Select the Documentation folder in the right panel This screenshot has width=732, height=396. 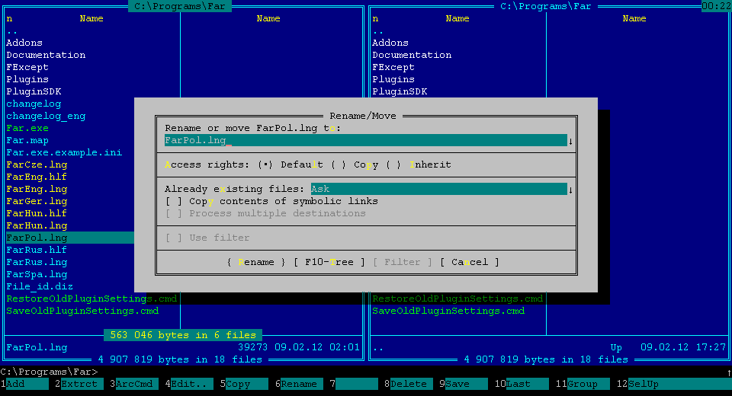[x=412, y=55]
